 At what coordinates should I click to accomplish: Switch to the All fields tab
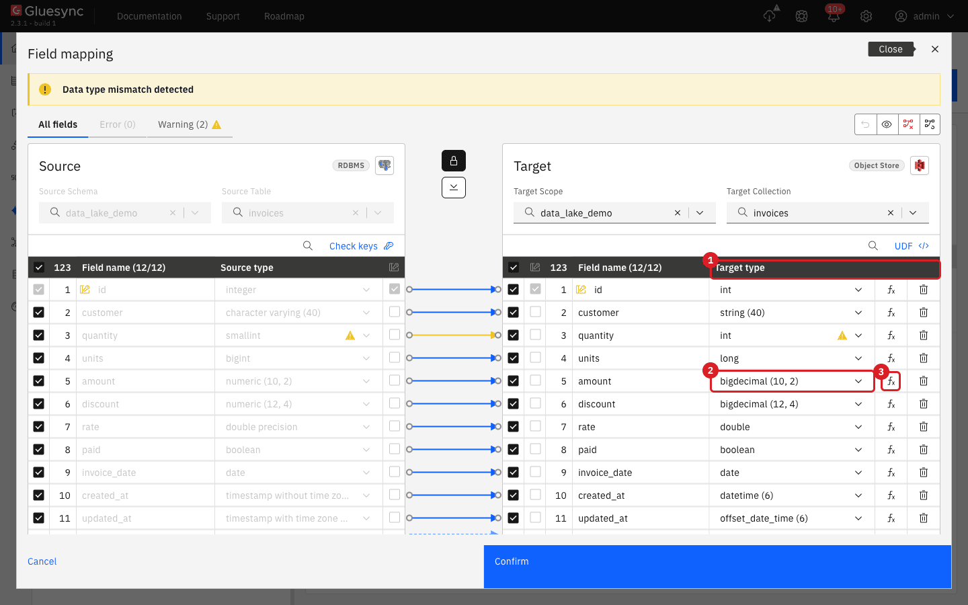[x=58, y=124]
